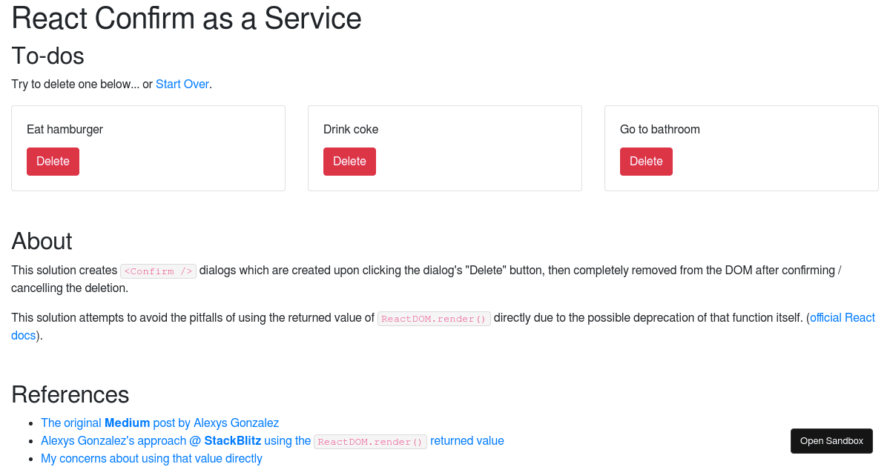This screenshot has width=890, height=467.
Task: Click the "Eat hamburger" task card
Action: coord(148,148)
